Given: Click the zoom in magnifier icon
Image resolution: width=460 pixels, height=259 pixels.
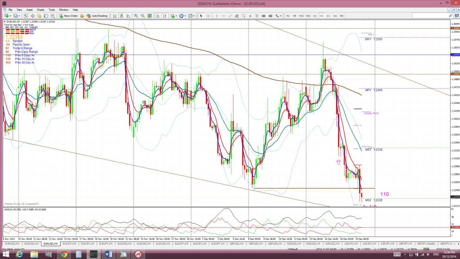Looking at the screenshot, I should coord(136,16).
